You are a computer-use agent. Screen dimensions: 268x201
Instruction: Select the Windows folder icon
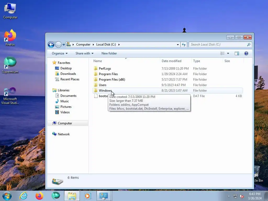click(96, 90)
